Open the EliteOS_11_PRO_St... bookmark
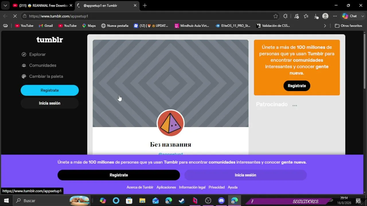 [x=233, y=26]
